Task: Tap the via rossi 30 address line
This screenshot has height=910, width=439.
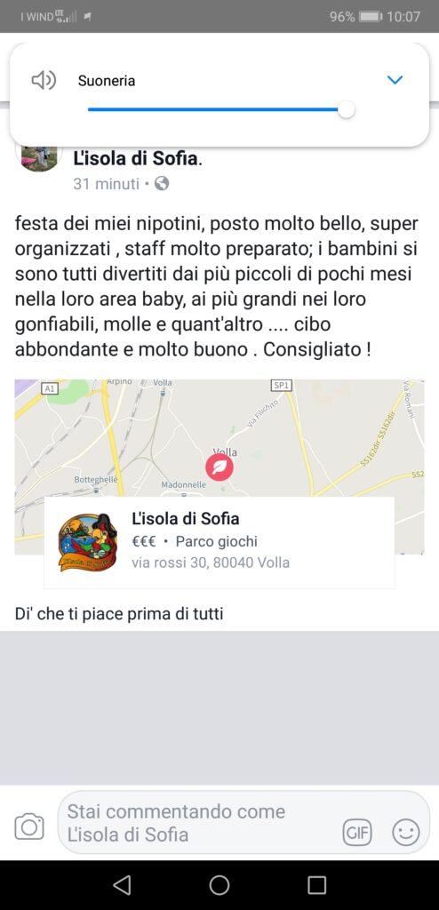Action: [211, 563]
